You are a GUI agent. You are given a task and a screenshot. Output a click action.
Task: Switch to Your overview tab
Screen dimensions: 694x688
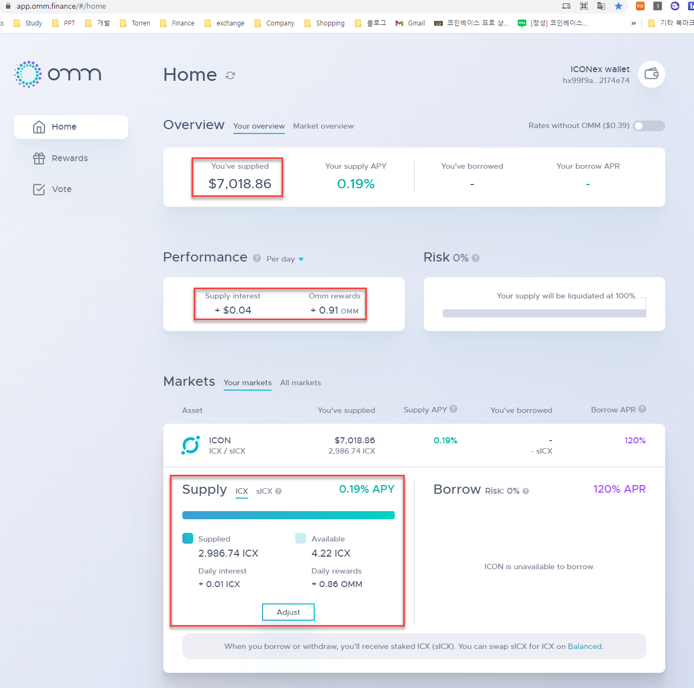[259, 126]
